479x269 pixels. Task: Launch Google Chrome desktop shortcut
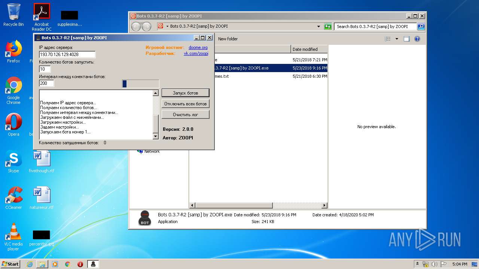point(13,90)
